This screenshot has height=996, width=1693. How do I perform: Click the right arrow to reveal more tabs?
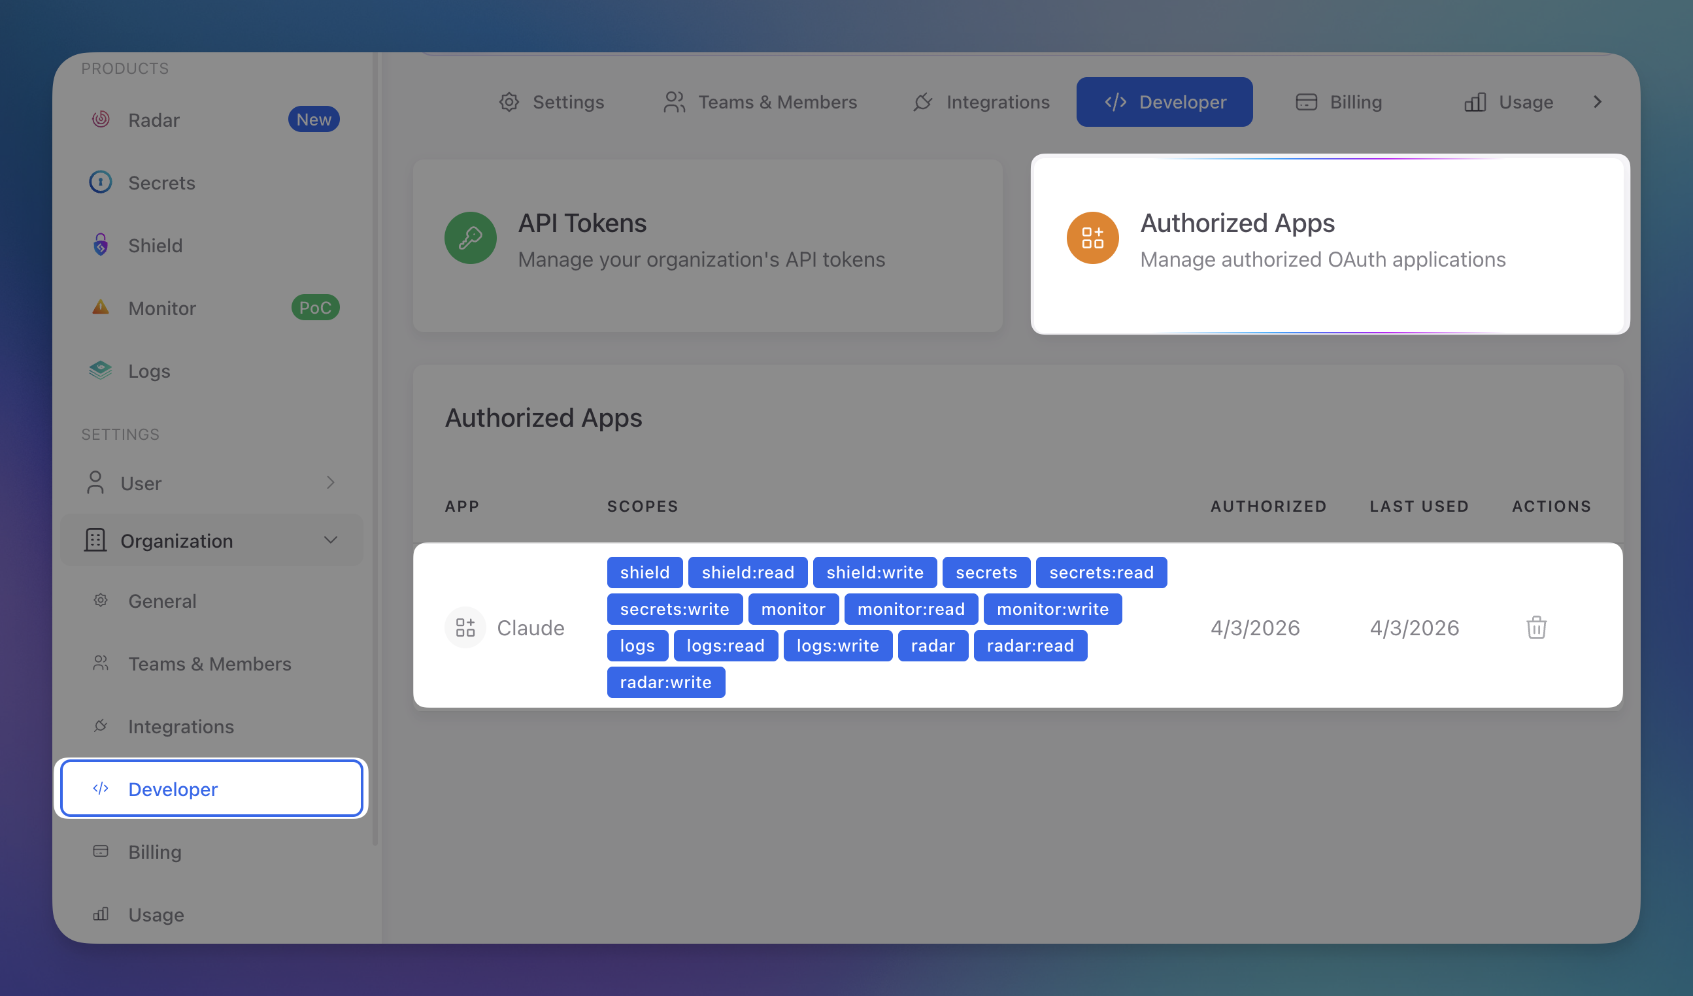1598,101
